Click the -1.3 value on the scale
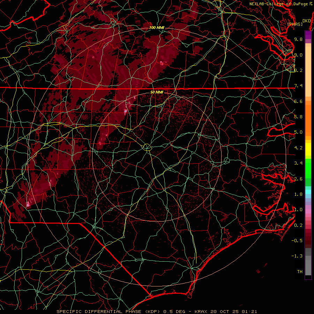This screenshot has width=314, height=314. (x=297, y=256)
